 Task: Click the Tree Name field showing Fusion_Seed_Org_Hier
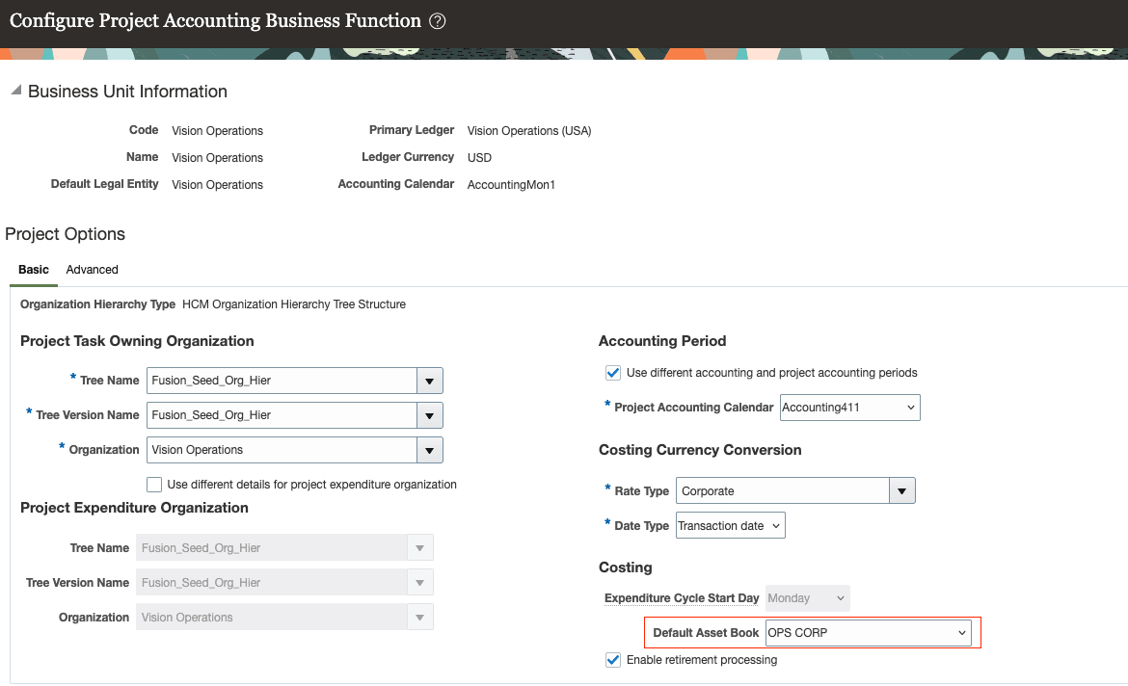(x=280, y=380)
